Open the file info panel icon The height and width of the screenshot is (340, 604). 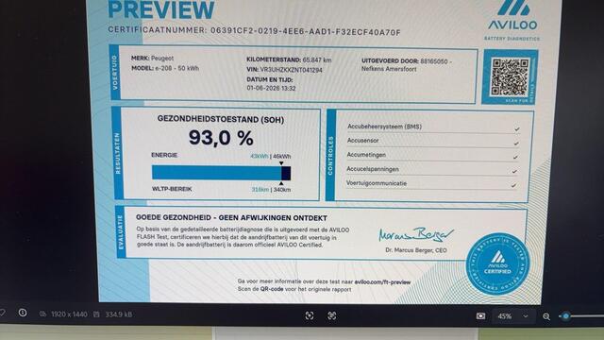23,313
